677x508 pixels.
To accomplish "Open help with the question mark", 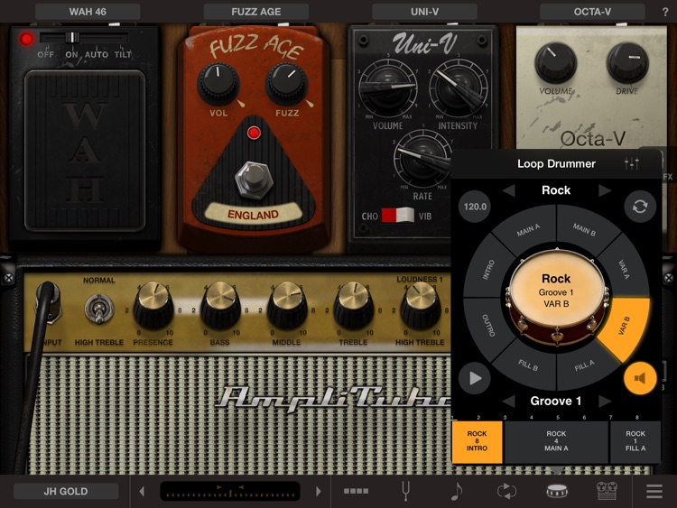I will [x=665, y=12].
